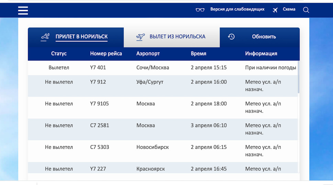Click the Номер рейса column header
The width and height of the screenshot is (333, 185).
click(x=106, y=54)
